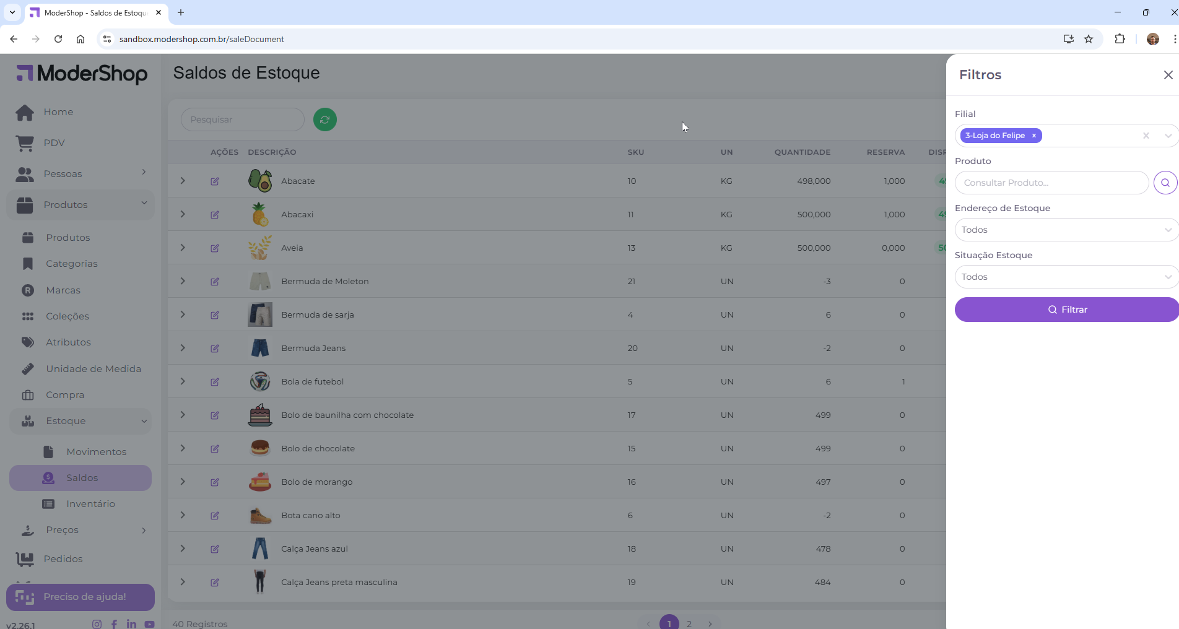Screen dimensions: 1179x629
Task: Go to page 2 of results
Action: coord(689,623)
